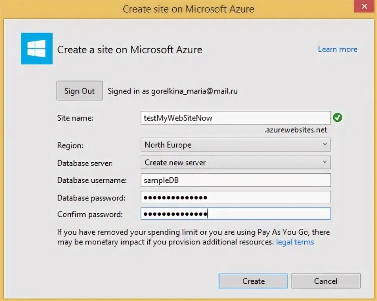Open the Region dropdown showing North Europe

pos(236,145)
